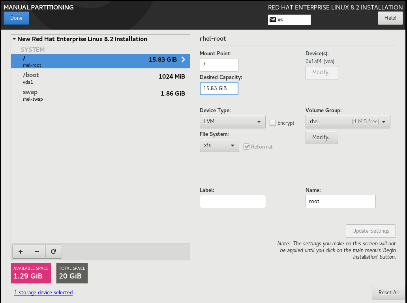
Task: Click the Update Settings button
Action: point(371,231)
